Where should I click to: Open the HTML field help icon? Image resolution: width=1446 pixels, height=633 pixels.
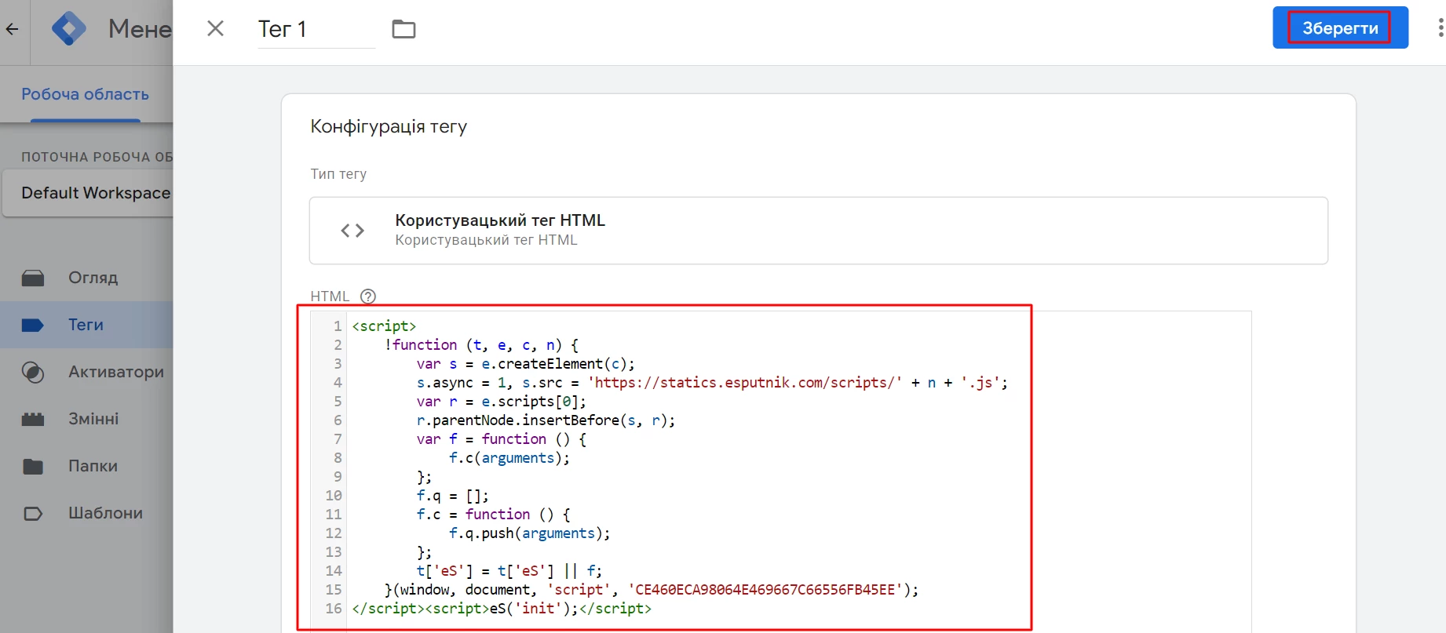[368, 296]
